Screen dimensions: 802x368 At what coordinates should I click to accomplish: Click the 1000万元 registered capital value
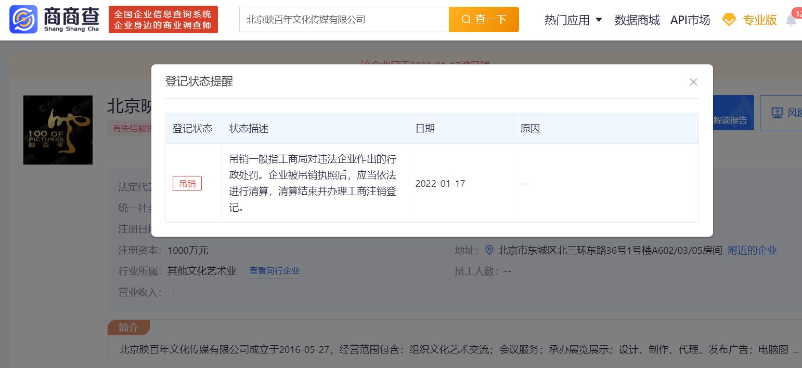[188, 250]
